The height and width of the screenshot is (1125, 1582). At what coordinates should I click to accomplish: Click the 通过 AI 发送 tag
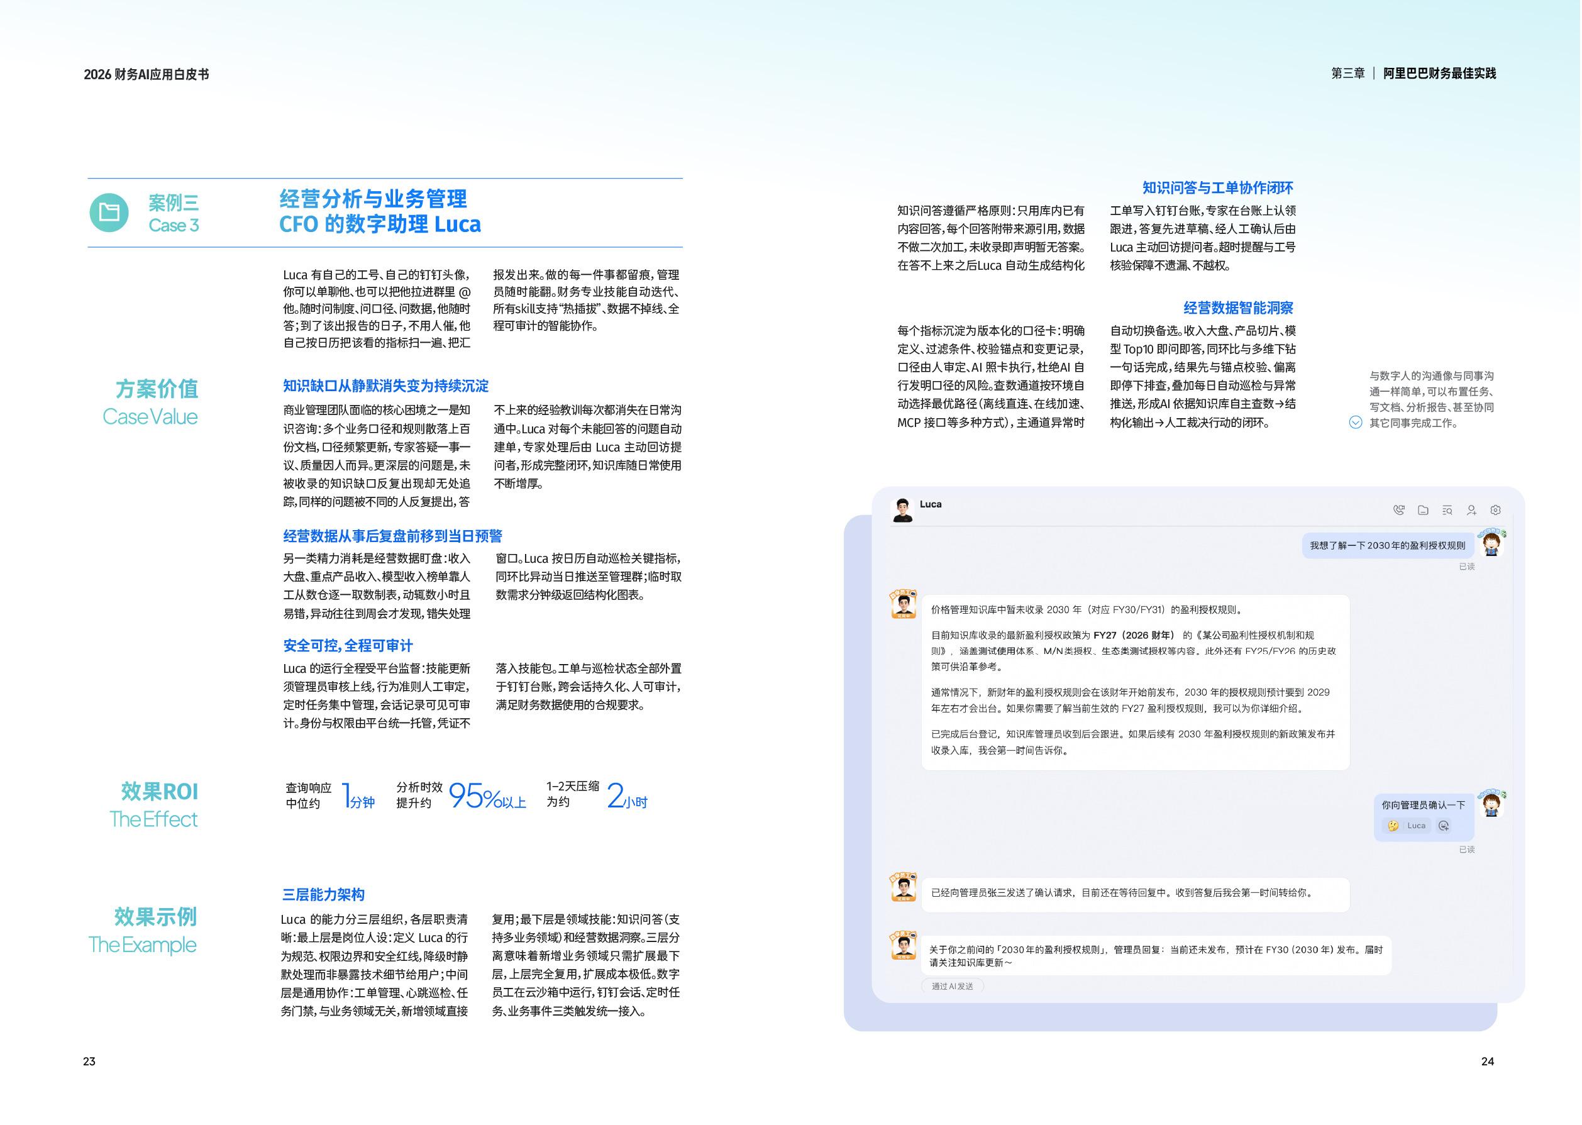pos(953,987)
